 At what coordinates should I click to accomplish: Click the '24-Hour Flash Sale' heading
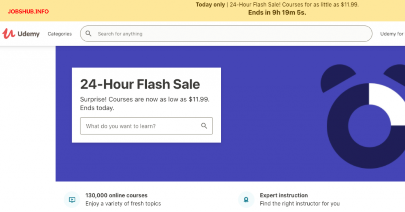pos(140,84)
